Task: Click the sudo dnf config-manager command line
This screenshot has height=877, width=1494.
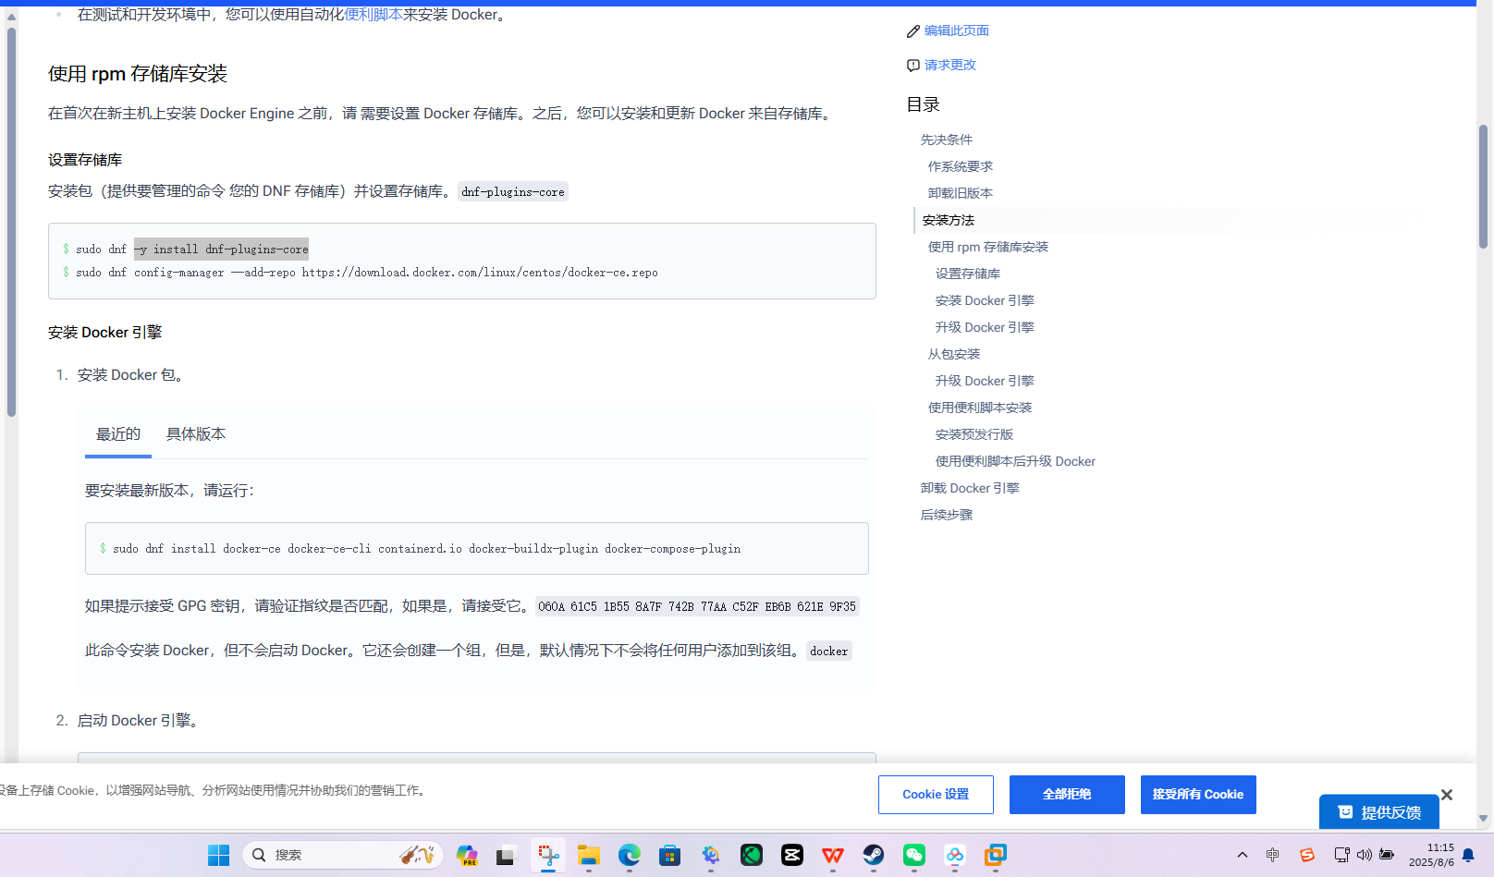Action: 367,273
